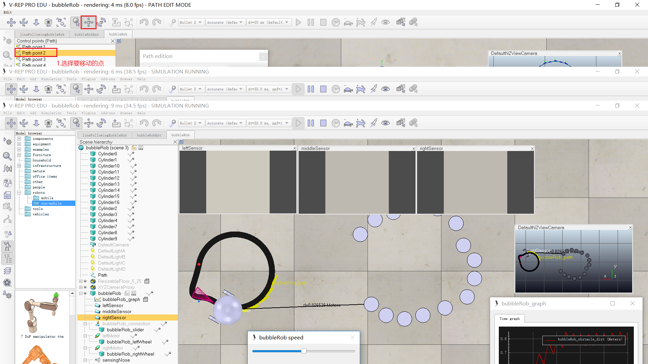Select the object shift tool

click(88, 123)
